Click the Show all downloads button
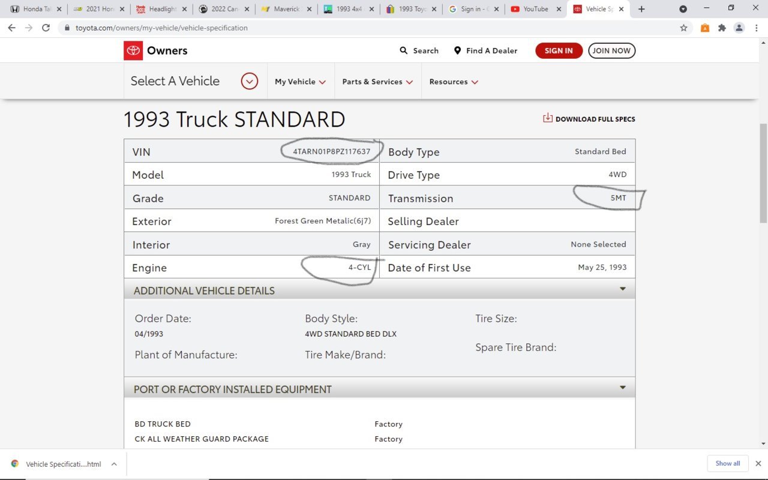This screenshot has height=480, width=768. click(727, 463)
